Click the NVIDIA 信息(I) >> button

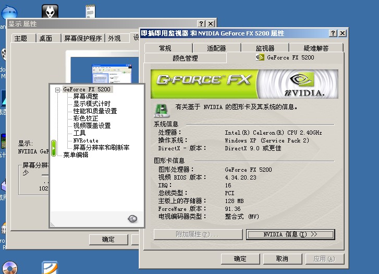[290, 234]
